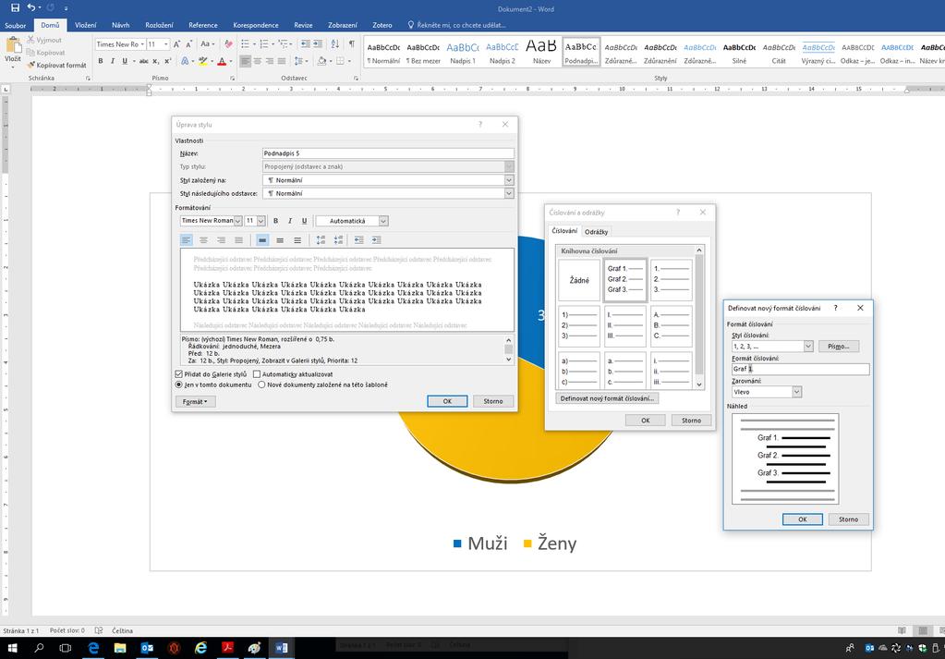Image resolution: width=945 pixels, height=659 pixels.
Task: Open Styl založený na dropdown
Action: tap(509, 180)
